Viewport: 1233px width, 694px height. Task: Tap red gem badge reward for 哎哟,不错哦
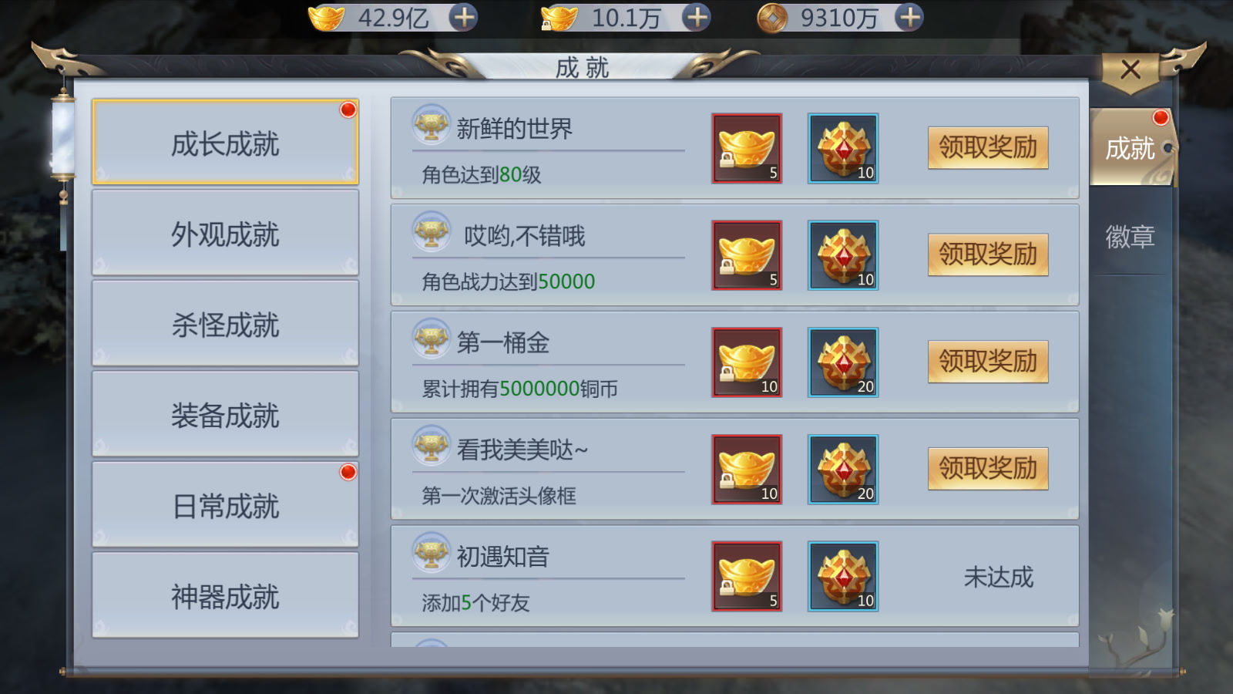[x=843, y=255]
